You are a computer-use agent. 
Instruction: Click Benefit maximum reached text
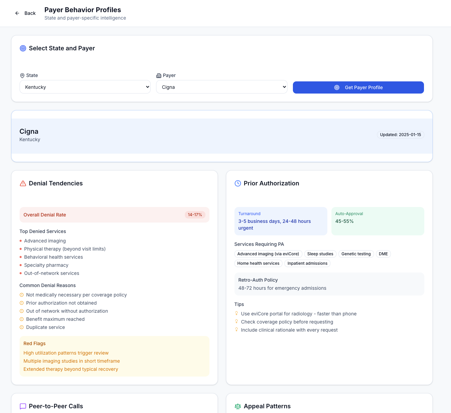coord(55,319)
